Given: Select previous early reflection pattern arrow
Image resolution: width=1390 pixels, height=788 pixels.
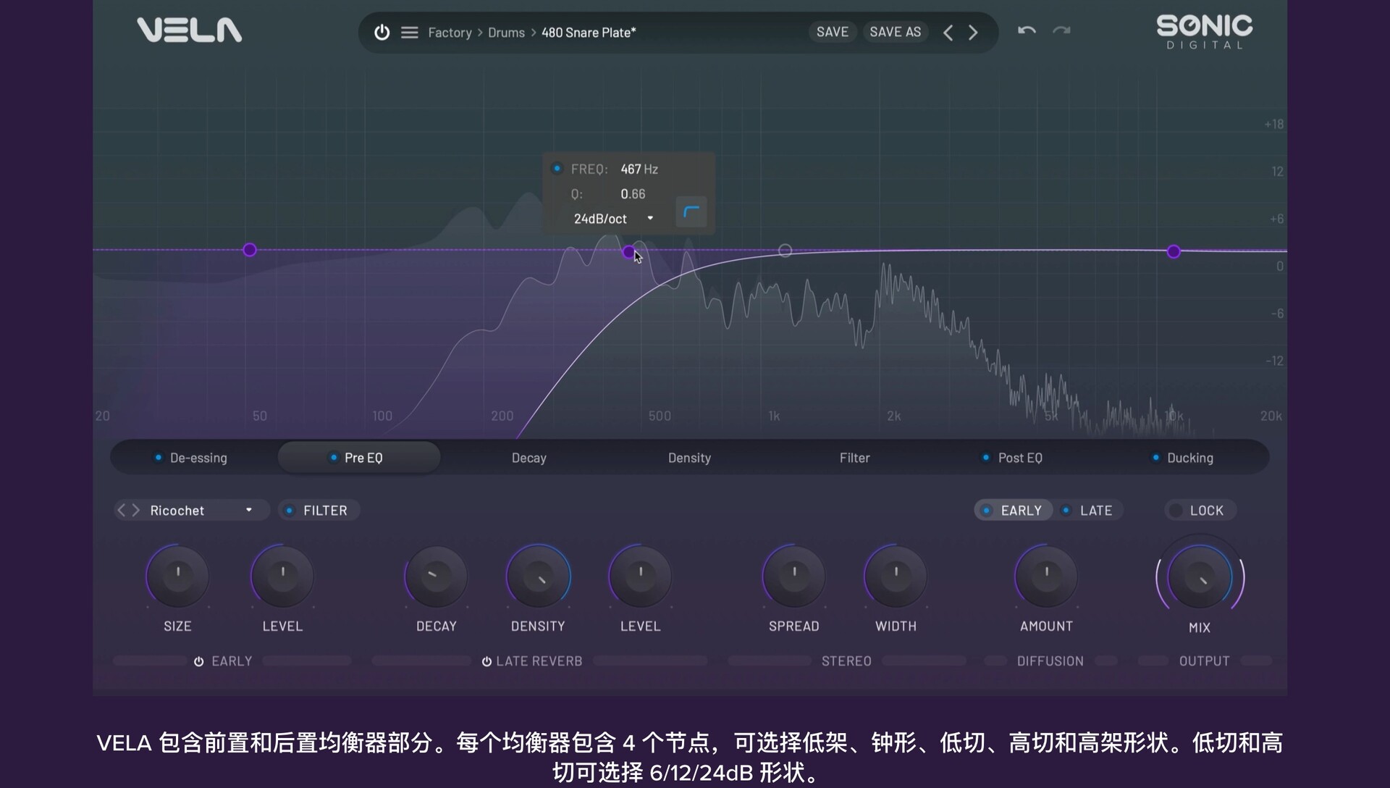Looking at the screenshot, I should click(x=122, y=511).
